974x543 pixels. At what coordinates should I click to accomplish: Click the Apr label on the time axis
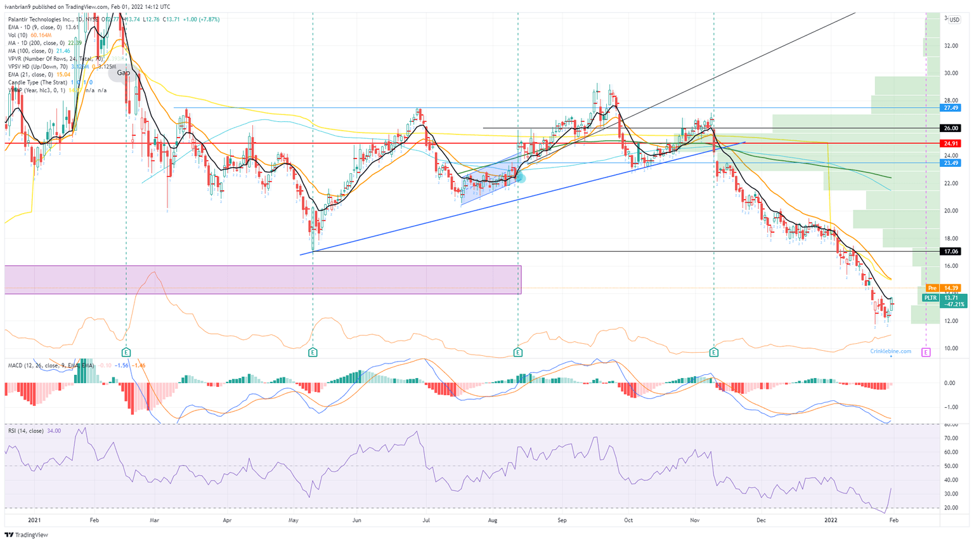(x=227, y=520)
